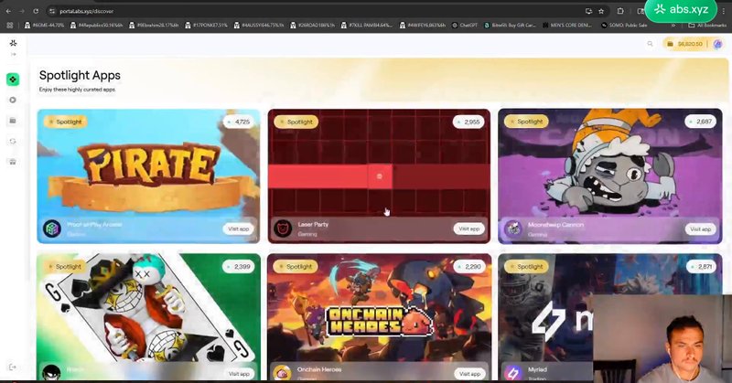Open the apps grid icon in the bookmarks bar
This screenshot has height=383, width=732.
pyautogui.click(x=9, y=26)
